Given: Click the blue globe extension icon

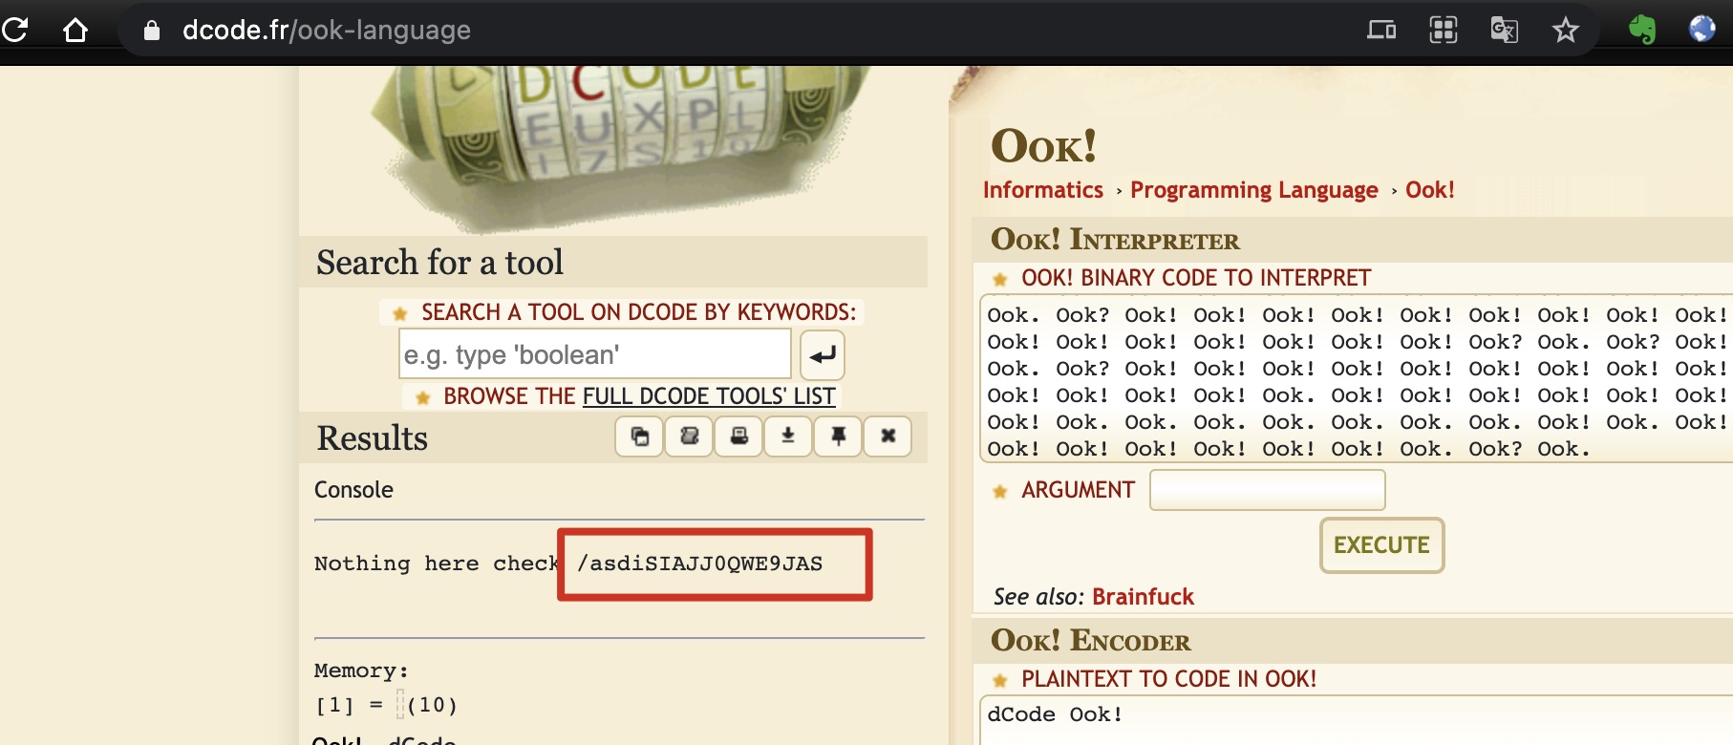Looking at the screenshot, I should pos(1702,29).
